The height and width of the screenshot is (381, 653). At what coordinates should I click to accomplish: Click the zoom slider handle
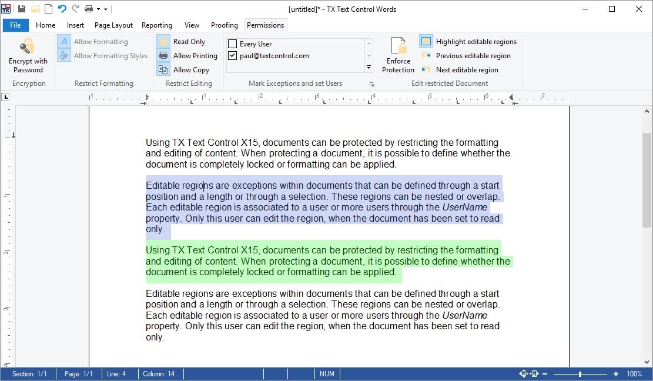(x=580, y=374)
